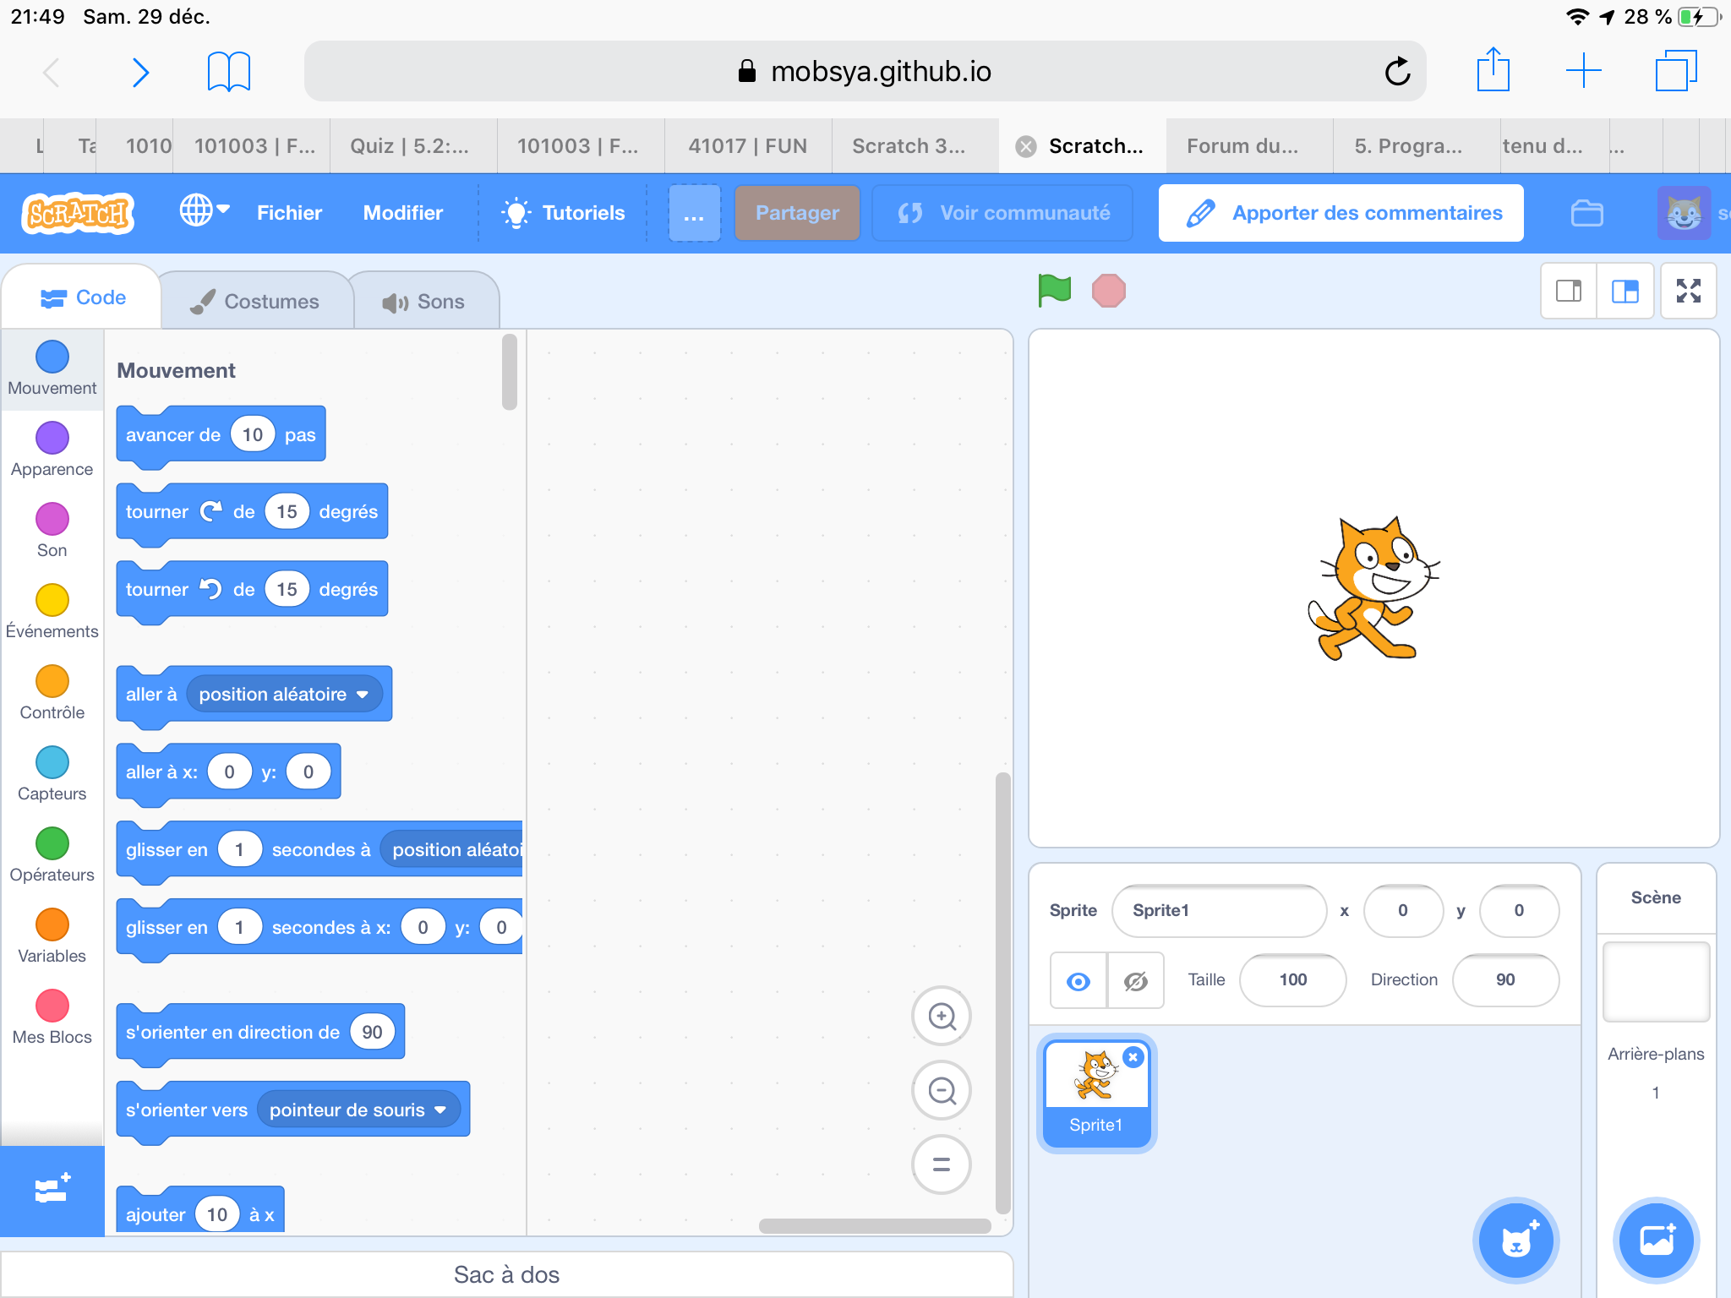Open the Scratch logo home

78,213
